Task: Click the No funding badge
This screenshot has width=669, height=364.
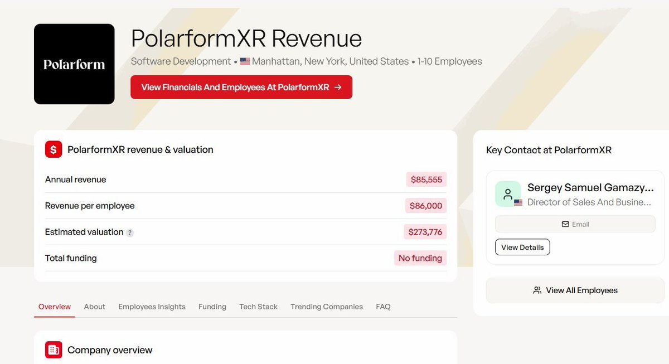Action: [420, 258]
